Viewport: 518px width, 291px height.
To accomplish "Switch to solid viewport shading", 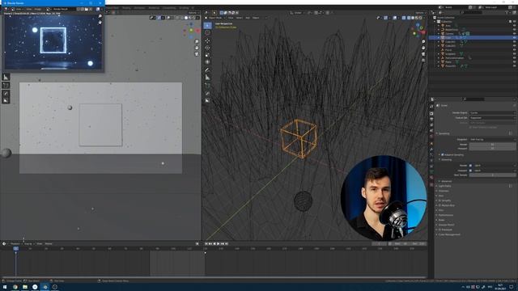I will pos(412,18).
